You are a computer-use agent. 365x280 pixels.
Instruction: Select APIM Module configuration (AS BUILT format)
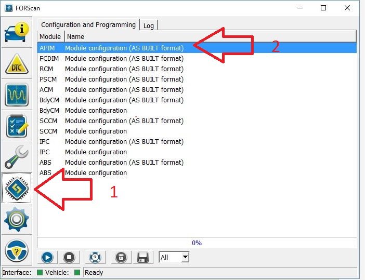coord(197,48)
